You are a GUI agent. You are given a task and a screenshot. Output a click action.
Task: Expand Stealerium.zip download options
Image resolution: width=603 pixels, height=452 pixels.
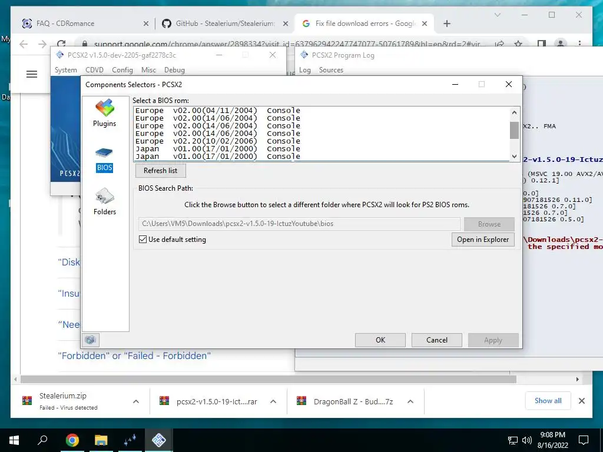click(x=136, y=401)
